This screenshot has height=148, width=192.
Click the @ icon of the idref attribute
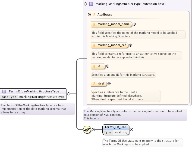tap(95, 84)
